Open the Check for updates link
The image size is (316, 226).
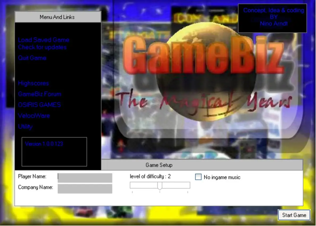point(42,47)
